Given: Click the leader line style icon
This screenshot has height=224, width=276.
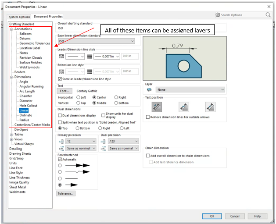Looking at the screenshot, I should pyautogui.click(x=61, y=57).
